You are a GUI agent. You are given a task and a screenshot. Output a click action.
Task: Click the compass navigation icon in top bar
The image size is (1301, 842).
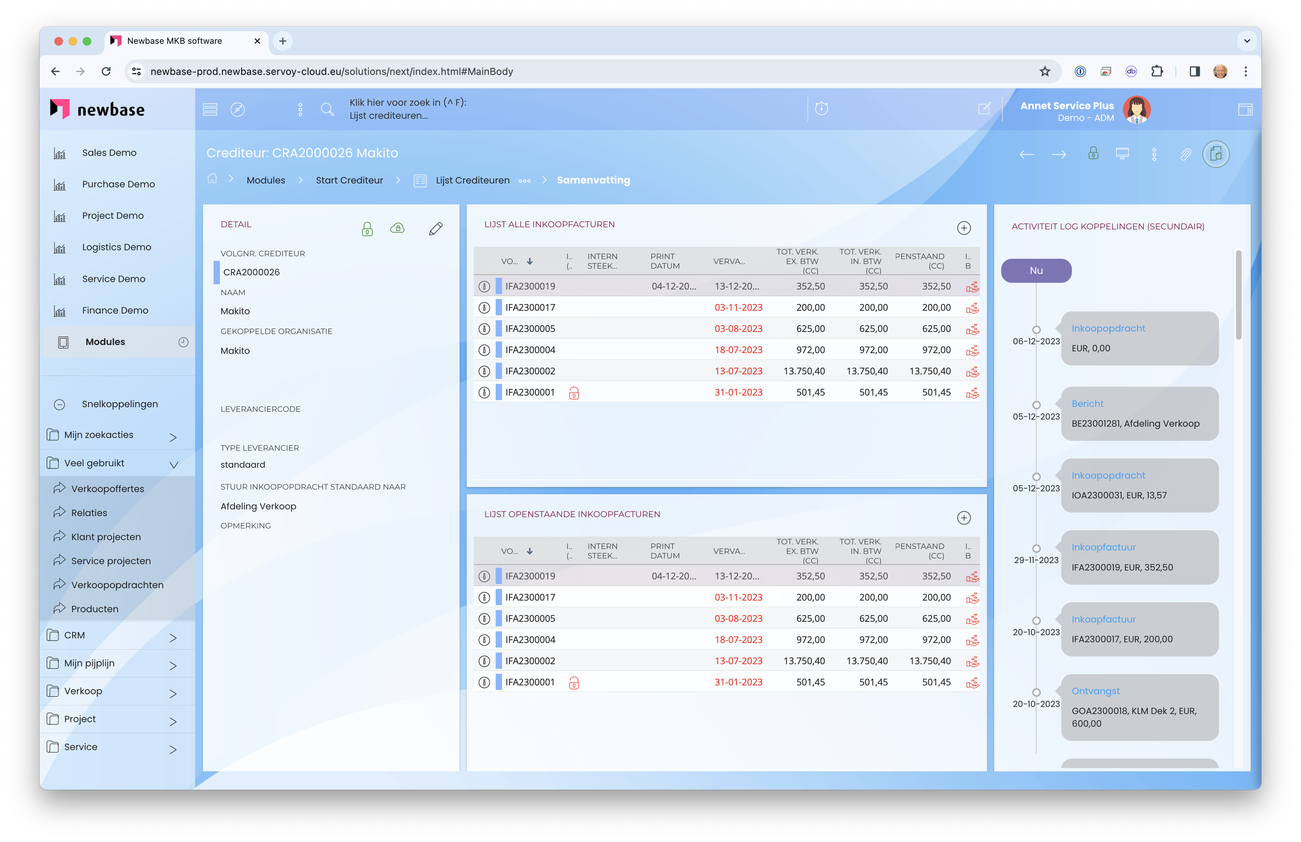237,109
